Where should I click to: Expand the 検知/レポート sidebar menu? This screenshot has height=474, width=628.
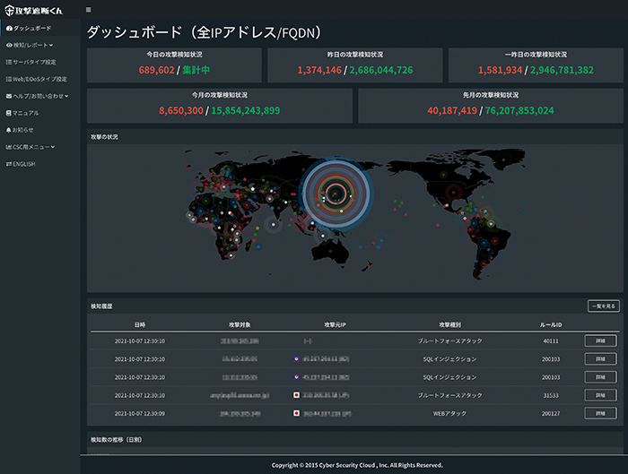click(31, 45)
